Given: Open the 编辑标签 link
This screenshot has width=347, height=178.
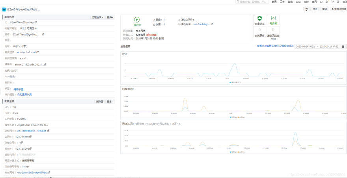Looking at the screenshot, I should click(19, 89).
